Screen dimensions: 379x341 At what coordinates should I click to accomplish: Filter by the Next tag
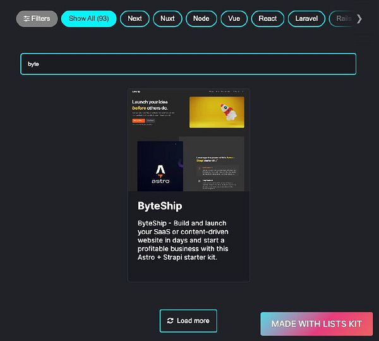[135, 18]
